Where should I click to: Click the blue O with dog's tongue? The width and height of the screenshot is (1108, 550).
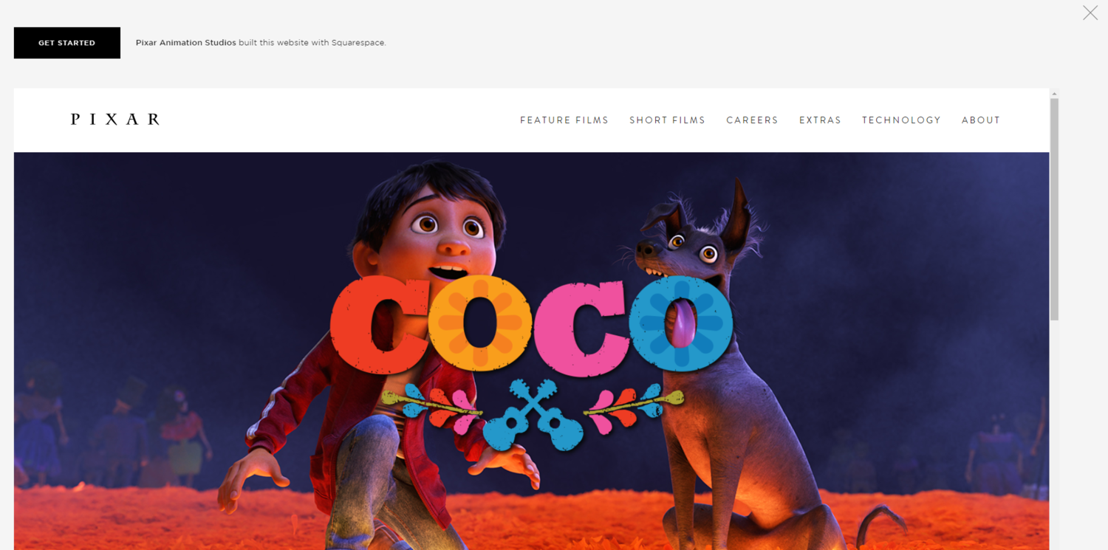click(680, 322)
